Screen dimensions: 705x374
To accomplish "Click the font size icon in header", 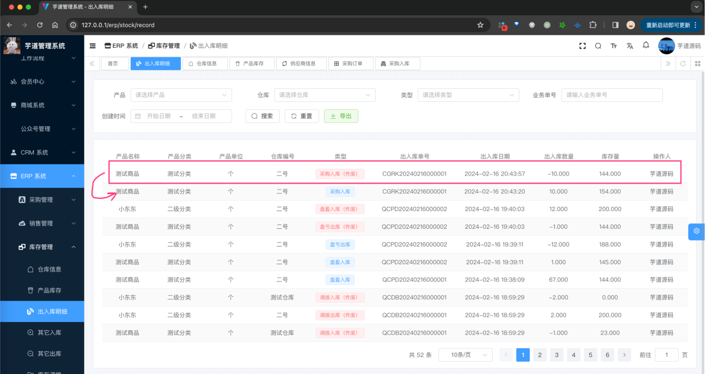I will tap(614, 46).
